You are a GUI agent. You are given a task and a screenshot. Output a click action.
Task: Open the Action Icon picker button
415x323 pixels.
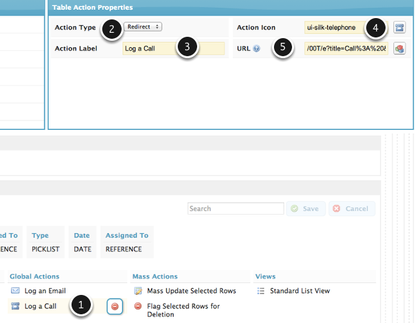399,28
